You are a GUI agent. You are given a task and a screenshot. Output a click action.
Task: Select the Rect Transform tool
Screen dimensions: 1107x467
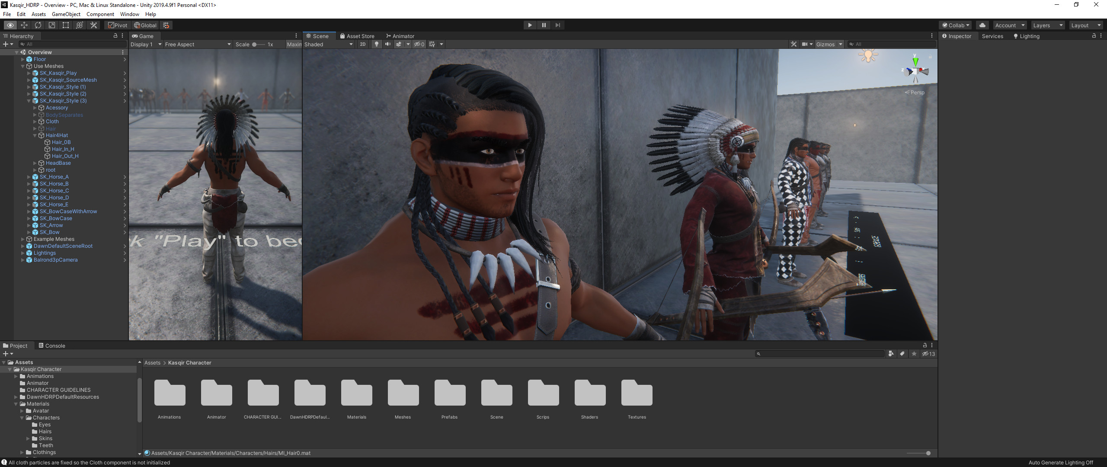pyautogui.click(x=66, y=25)
